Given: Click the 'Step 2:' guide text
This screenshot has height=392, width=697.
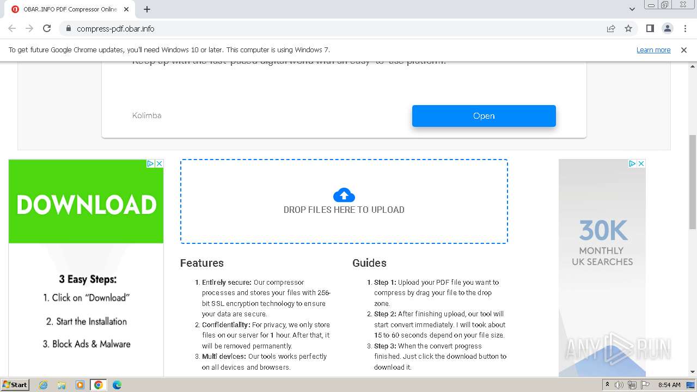Looking at the screenshot, I should 385,314.
